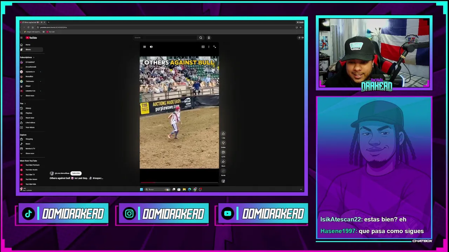Image resolution: width=449 pixels, height=252 pixels.
Task: Open a new browser tab
Action: (48, 22)
